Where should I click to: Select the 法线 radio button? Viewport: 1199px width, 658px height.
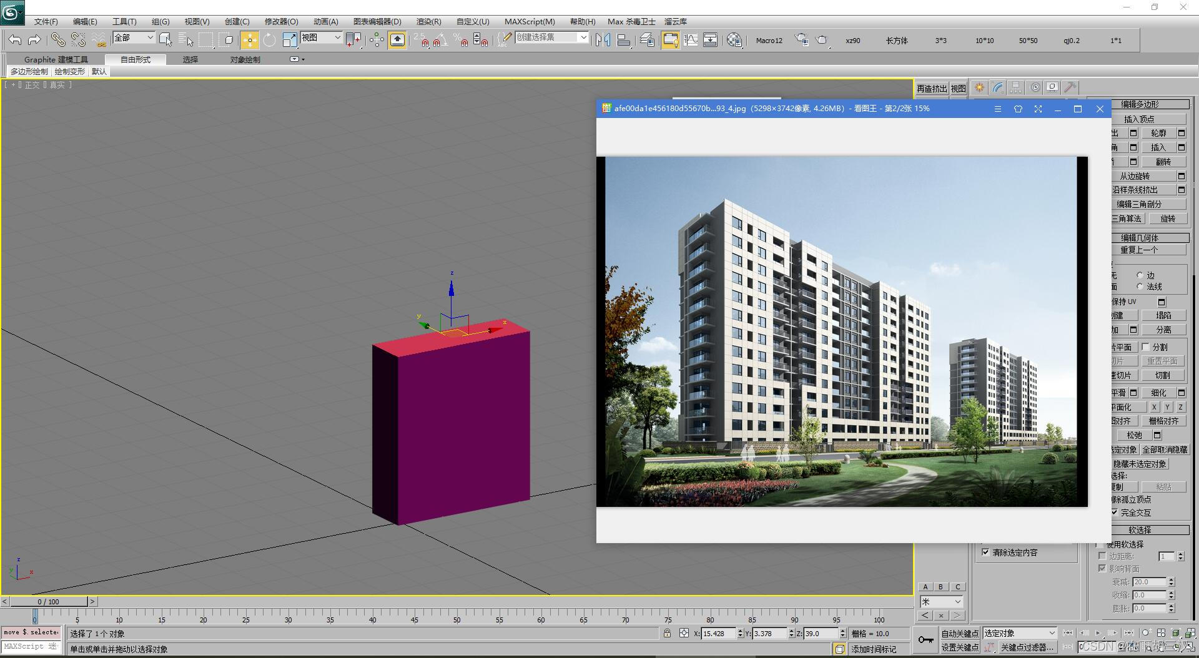click(1140, 287)
